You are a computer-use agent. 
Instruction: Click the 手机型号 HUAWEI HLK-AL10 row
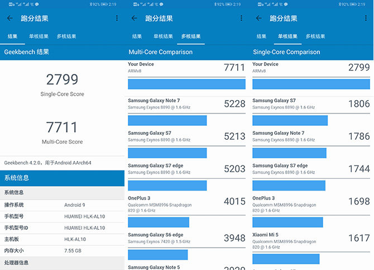click(x=63, y=216)
